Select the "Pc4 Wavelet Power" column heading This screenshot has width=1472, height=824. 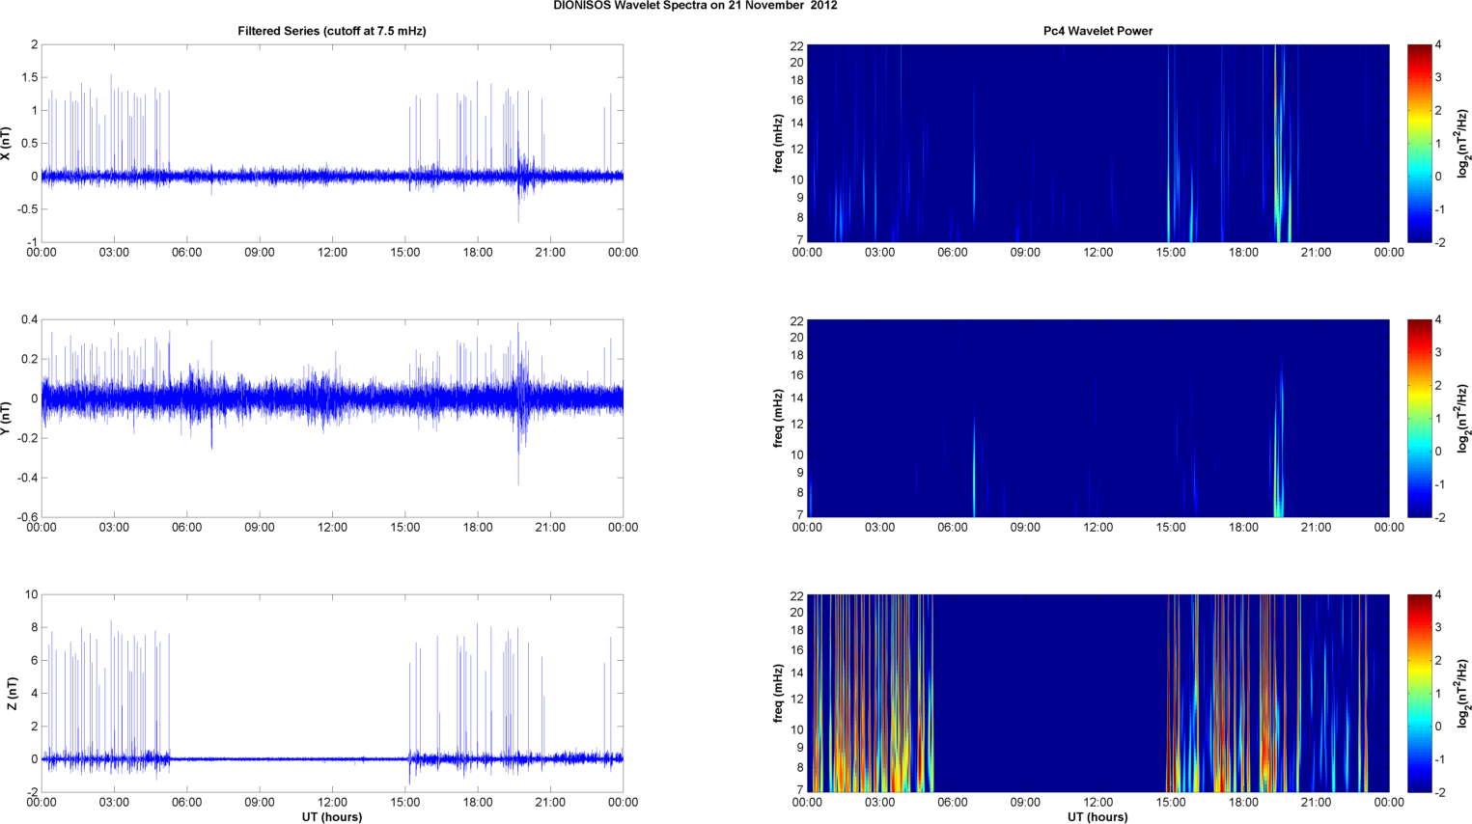[1097, 31]
